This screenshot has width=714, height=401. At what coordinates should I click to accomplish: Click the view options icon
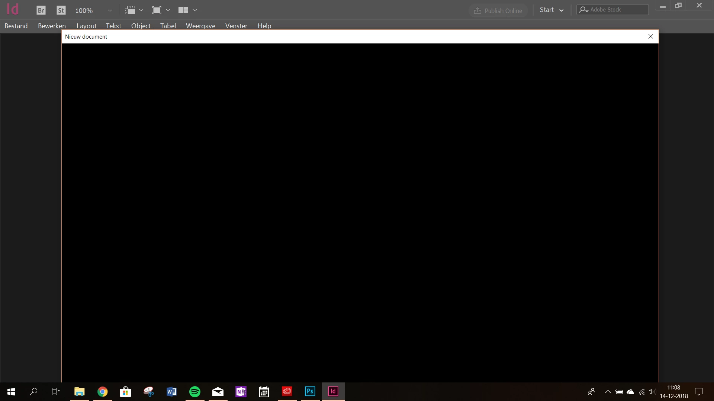(130, 10)
